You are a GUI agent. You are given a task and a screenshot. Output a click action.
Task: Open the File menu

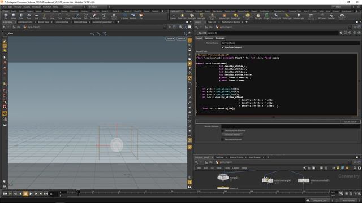[x=5, y=7]
